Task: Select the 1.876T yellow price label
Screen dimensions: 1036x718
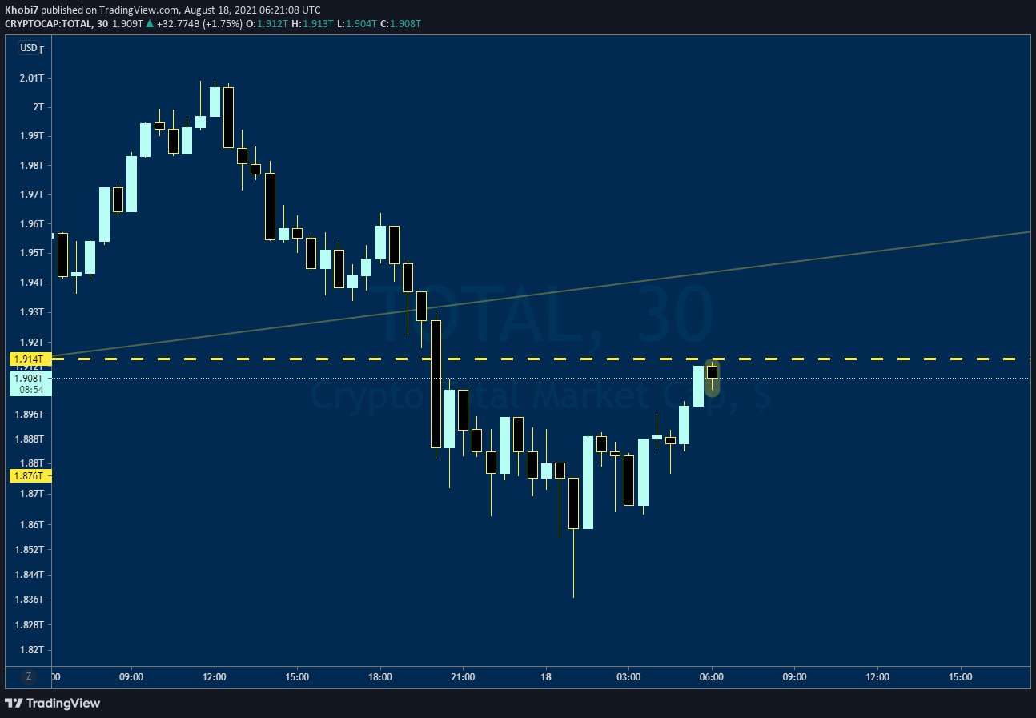Action: coord(30,475)
